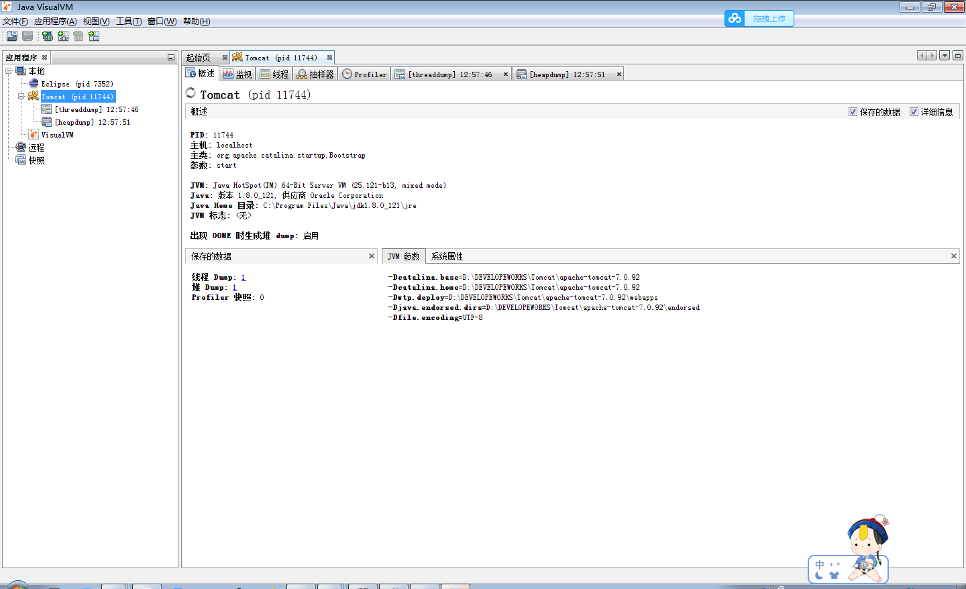This screenshot has height=589, width=966.
Task: Click the shirt skin icon in the IME widget
Action: click(x=835, y=575)
